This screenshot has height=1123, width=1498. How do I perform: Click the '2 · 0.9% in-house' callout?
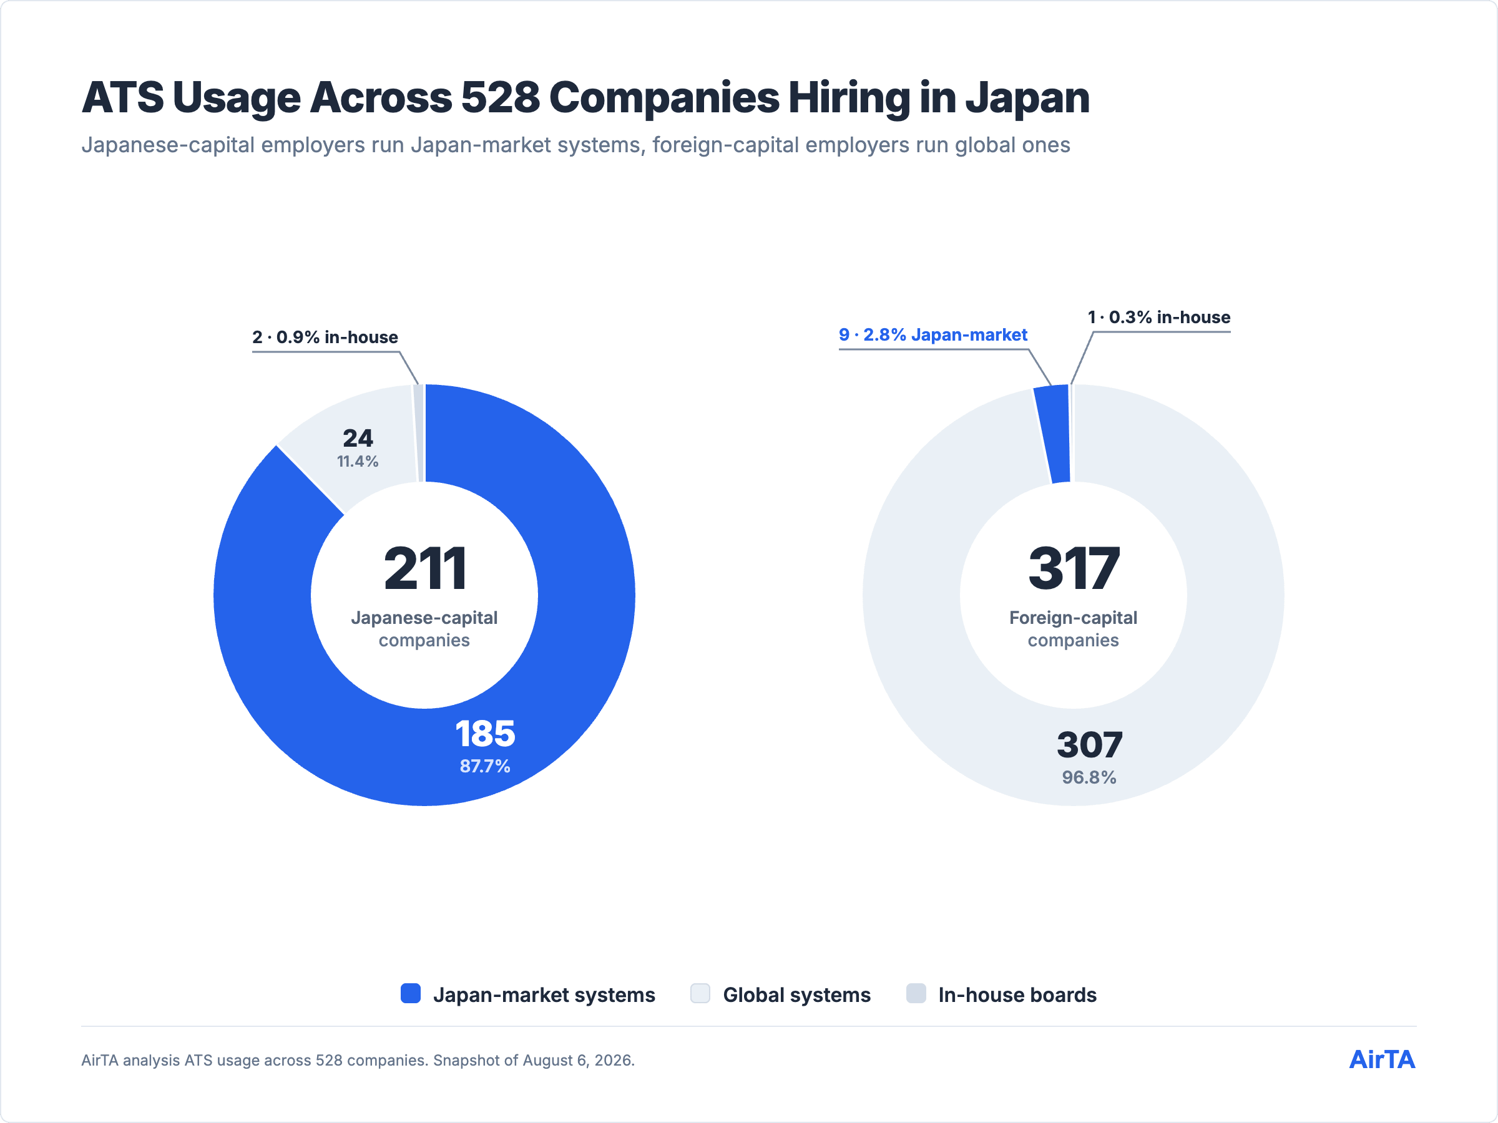[x=325, y=337]
